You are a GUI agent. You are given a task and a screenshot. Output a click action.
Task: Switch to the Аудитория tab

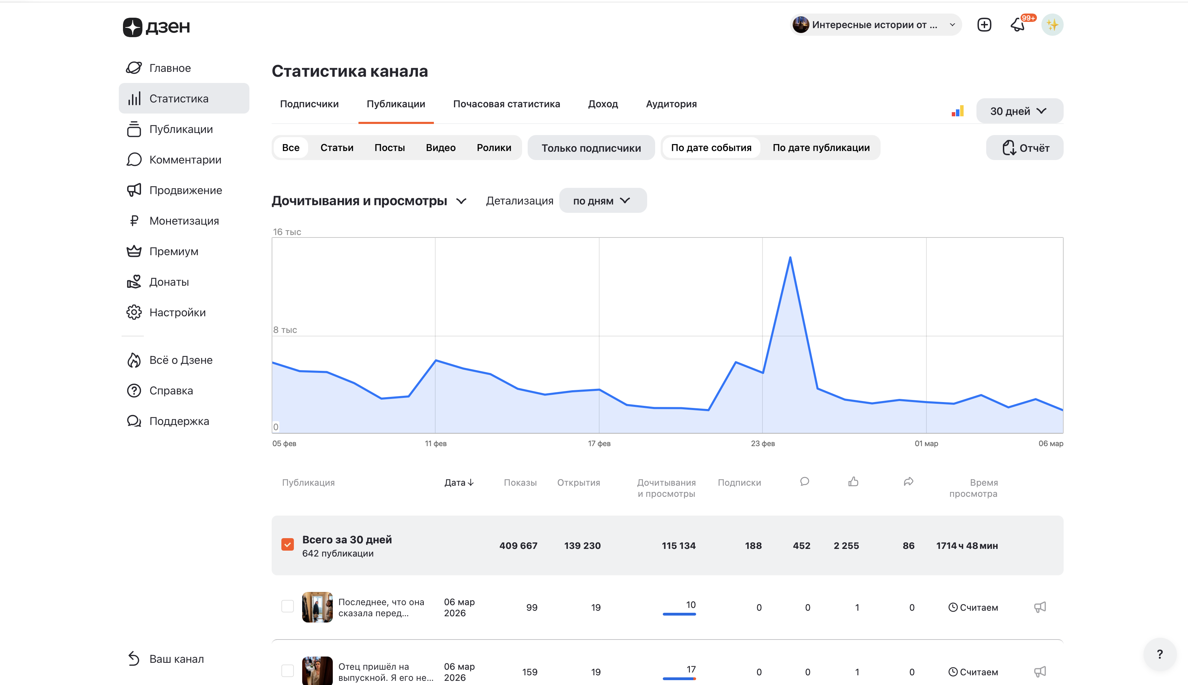(671, 104)
